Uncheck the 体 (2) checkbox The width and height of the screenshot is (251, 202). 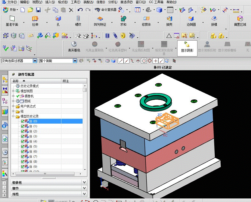pyautogui.click(x=23, y=131)
